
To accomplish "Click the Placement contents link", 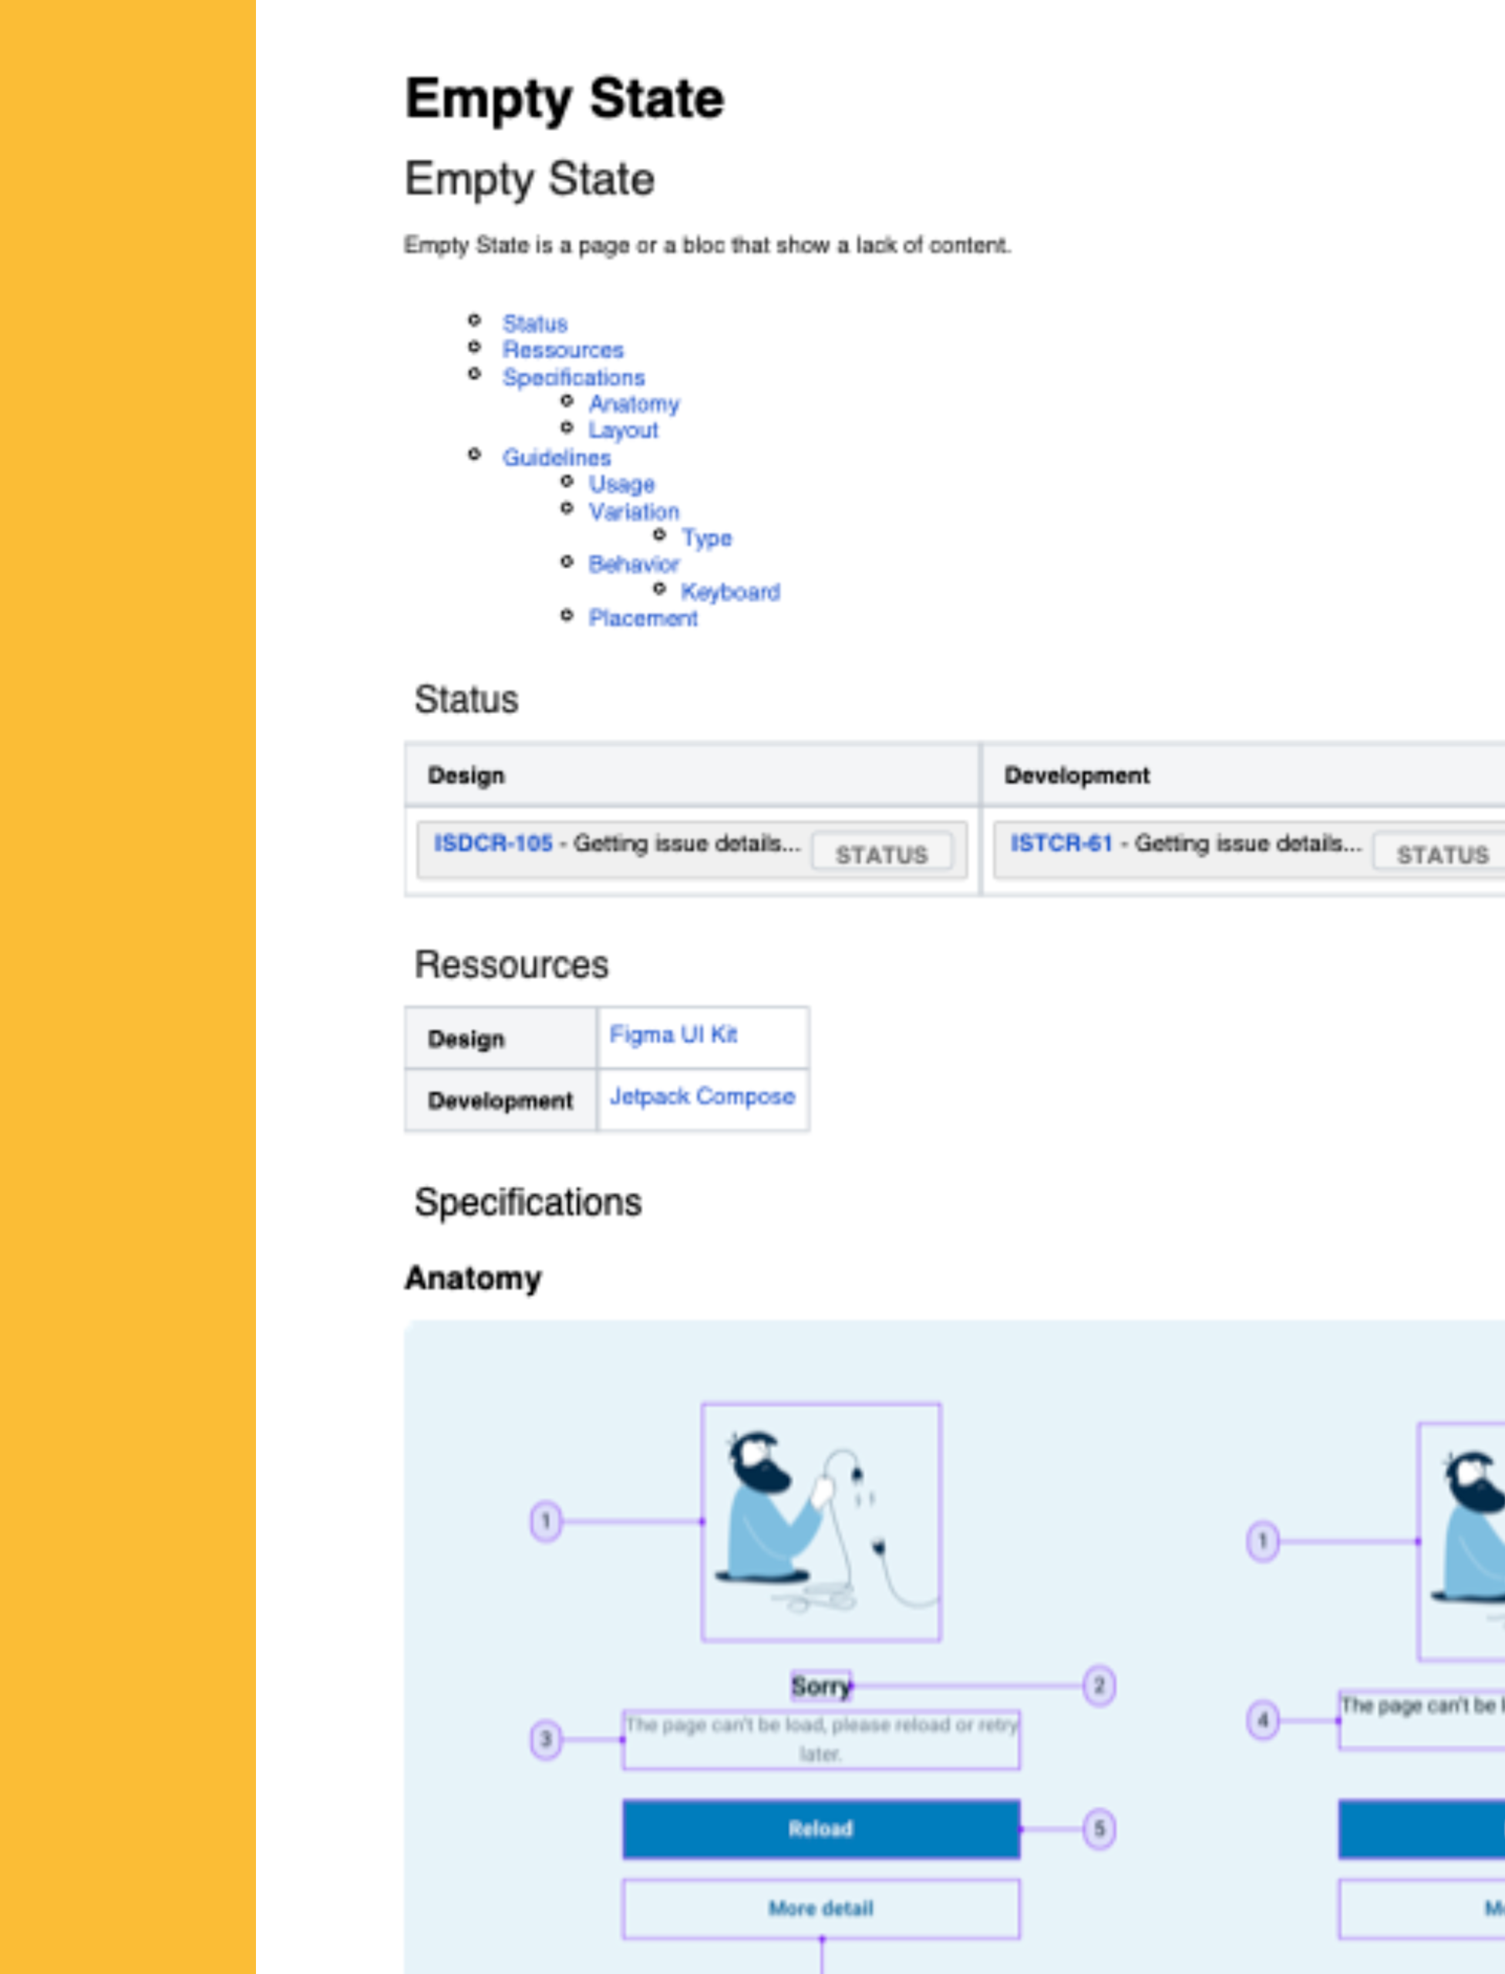I will click(642, 618).
